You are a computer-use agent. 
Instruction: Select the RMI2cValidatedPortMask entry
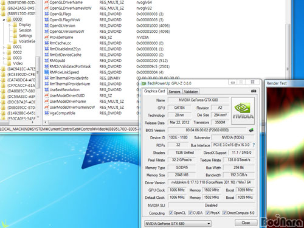tap(70, 66)
